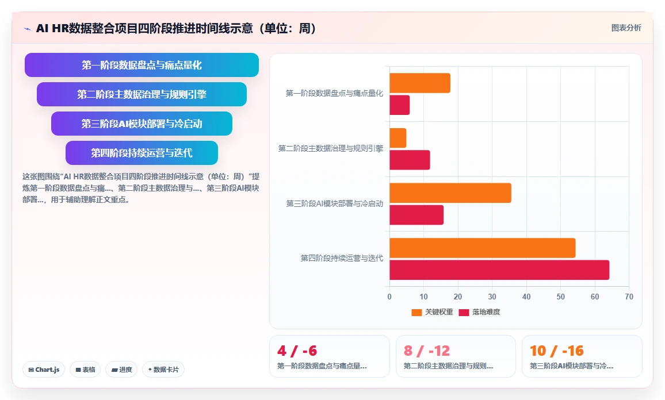Click the progress icon in 进度 chip
The height and width of the screenshot is (400, 665).
tap(114, 370)
